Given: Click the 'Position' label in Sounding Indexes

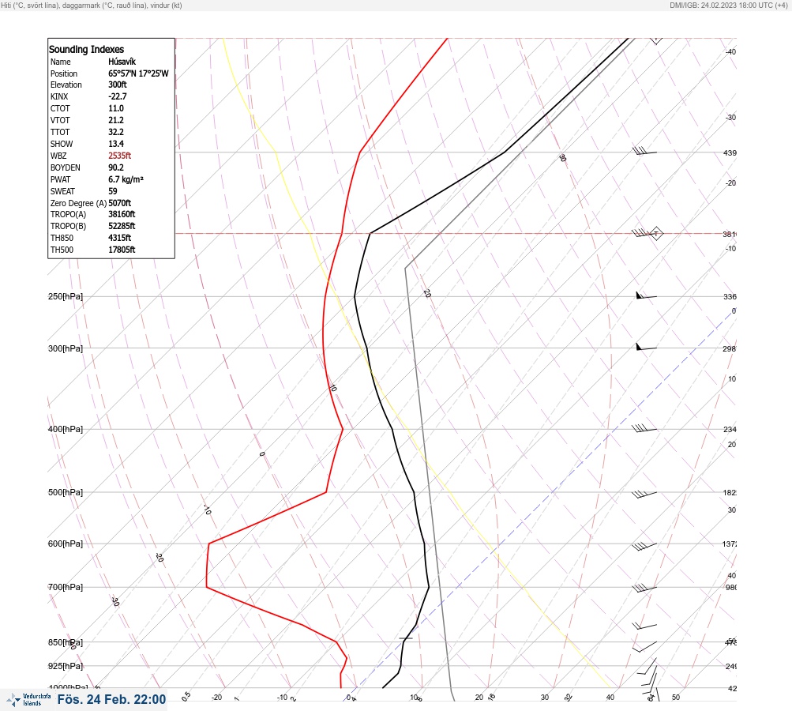Looking at the screenshot, I should (x=64, y=73).
